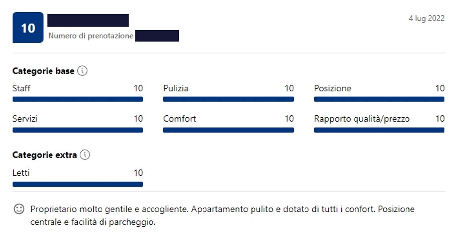Click the Rapporto qualità/prezzo rating bar
This screenshot has height=235, width=457.
point(379,130)
